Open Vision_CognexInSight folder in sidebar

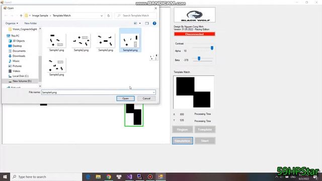pos(23,29)
